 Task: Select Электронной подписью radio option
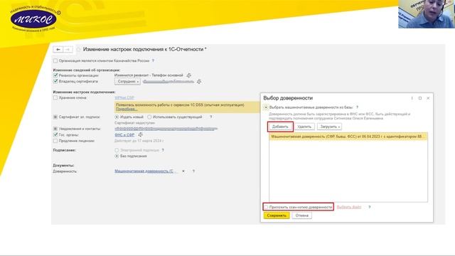(117, 150)
